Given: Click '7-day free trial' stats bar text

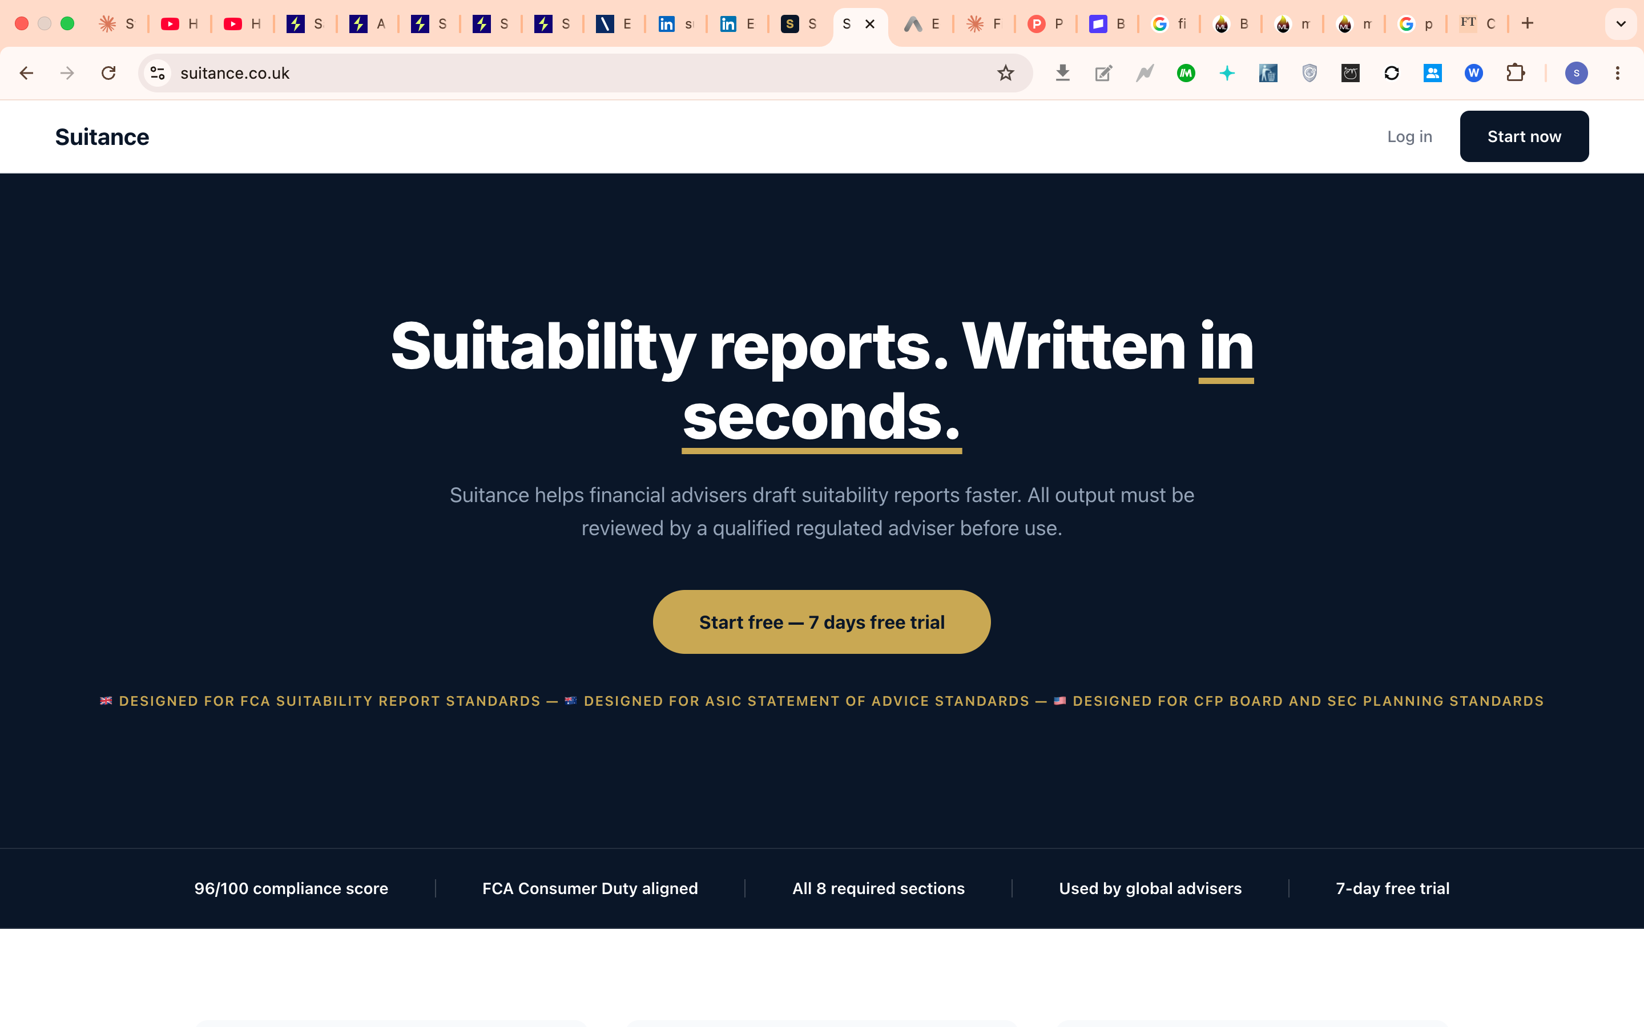Looking at the screenshot, I should click(x=1393, y=888).
